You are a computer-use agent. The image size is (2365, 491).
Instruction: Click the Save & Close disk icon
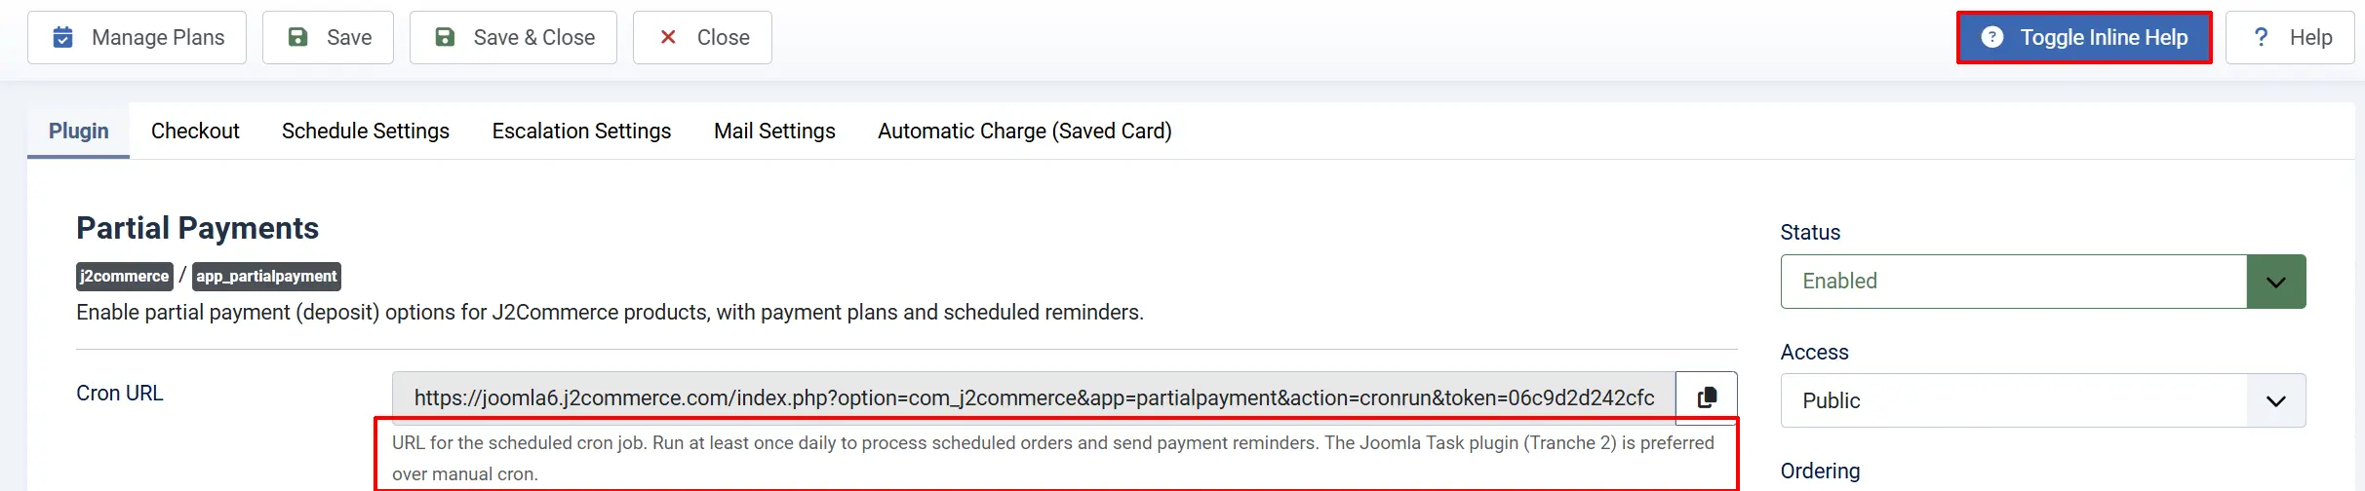pos(445,37)
